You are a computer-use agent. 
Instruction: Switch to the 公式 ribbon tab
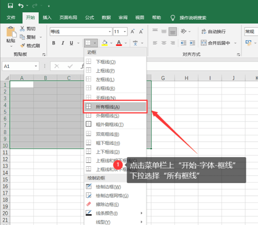tap(90, 17)
